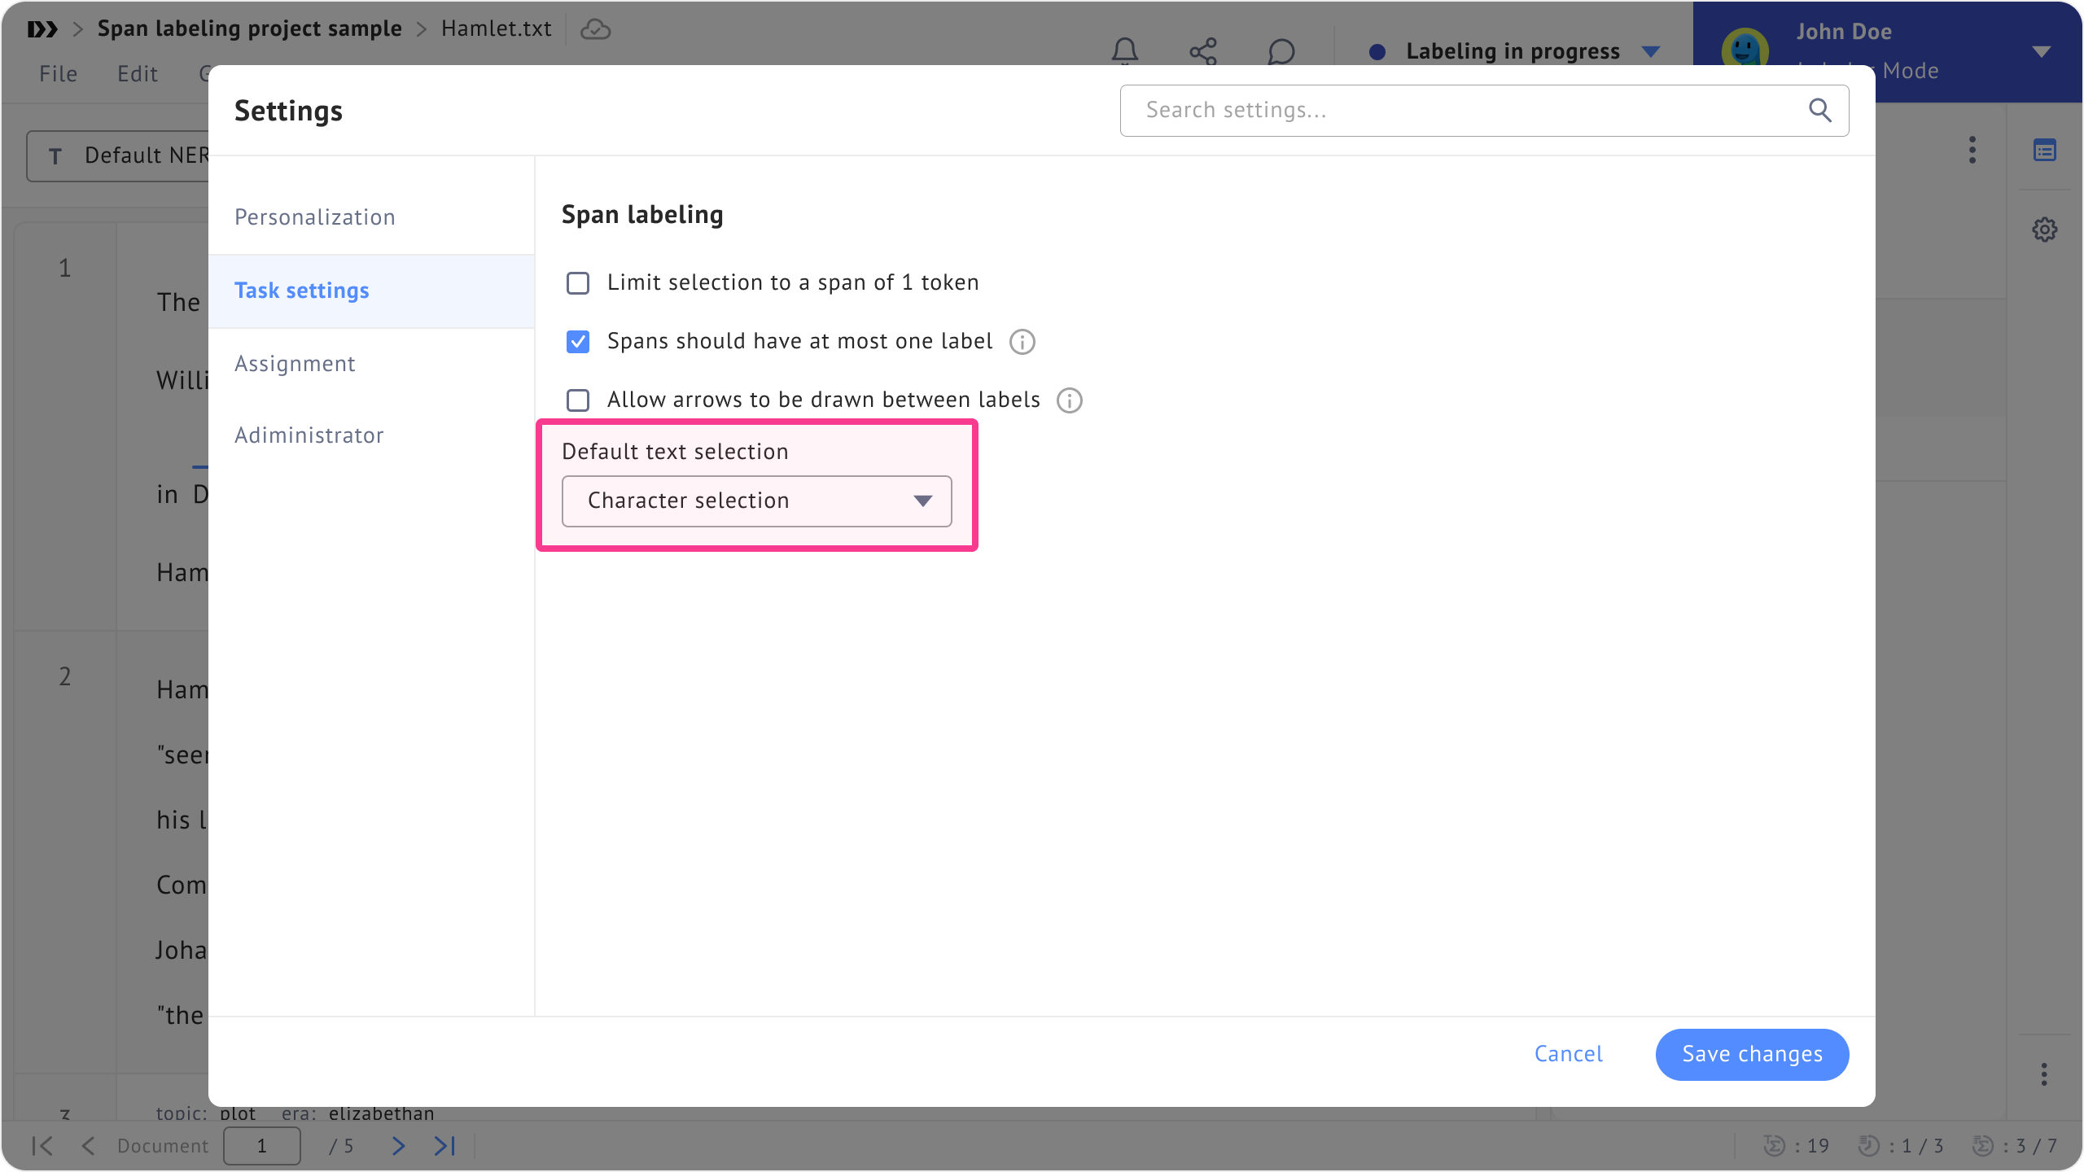This screenshot has height=1172, width=2084.
Task: Expand the John Doe user menu arrow
Action: tap(2040, 51)
